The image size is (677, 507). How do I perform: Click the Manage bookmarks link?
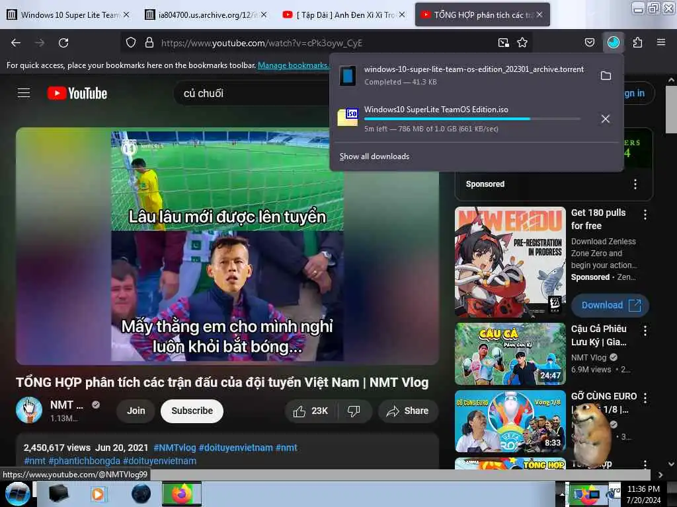pos(293,65)
